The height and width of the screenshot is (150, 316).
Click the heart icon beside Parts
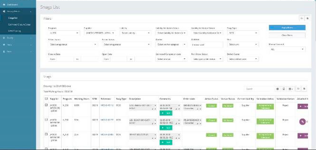point(4,45)
